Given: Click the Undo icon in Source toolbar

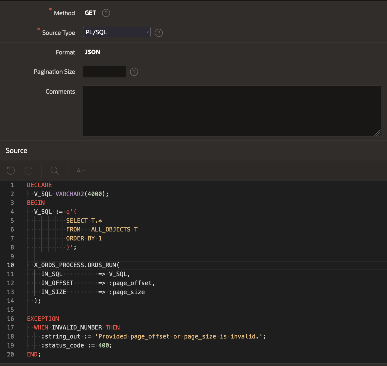Looking at the screenshot, I should (x=11, y=171).
